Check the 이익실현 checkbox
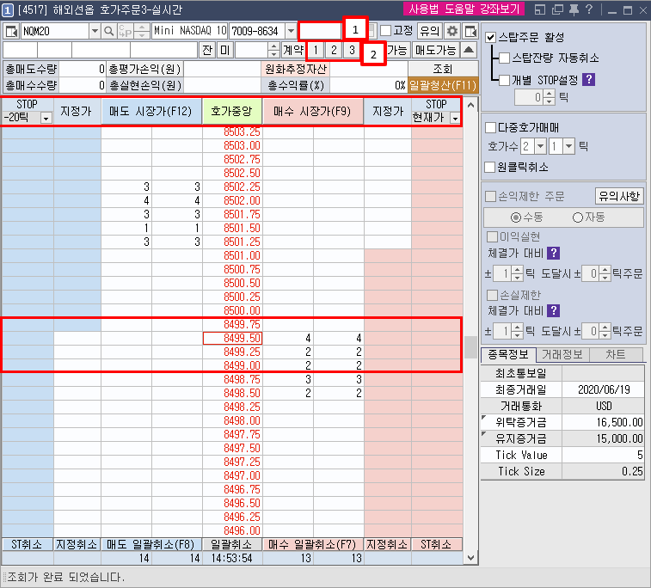The image size is (651, 588). click(x=492, y=237)
